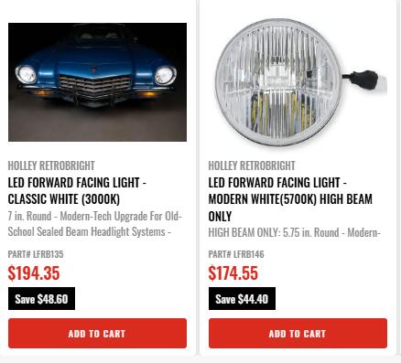Click Holley RetroBright brand above Modern White
Screen dimensions: 401x363
(x=252, y=165)
